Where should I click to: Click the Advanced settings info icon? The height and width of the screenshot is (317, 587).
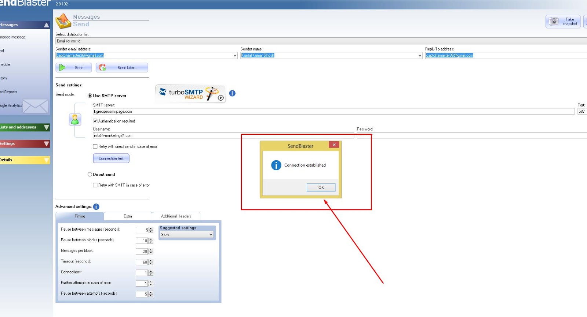coord(96,206)
